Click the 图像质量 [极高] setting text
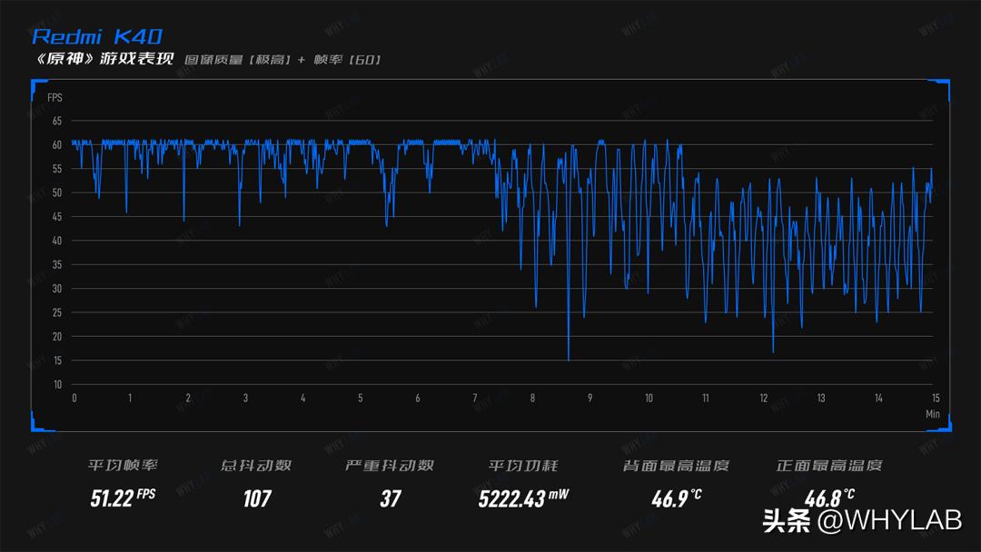This screenshot has width=981, height=552. tap(238, 60)
